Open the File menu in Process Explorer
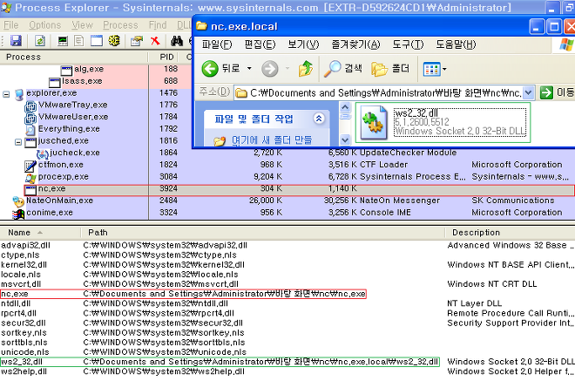 pos(11,25)
